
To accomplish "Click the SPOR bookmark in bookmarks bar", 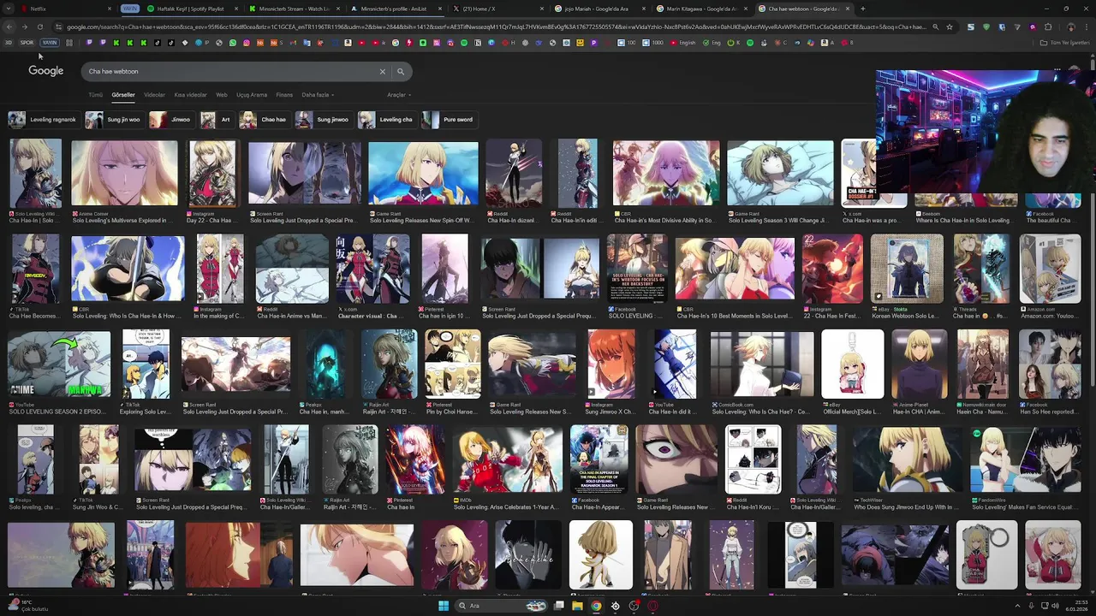I will [x=27, y=43].
